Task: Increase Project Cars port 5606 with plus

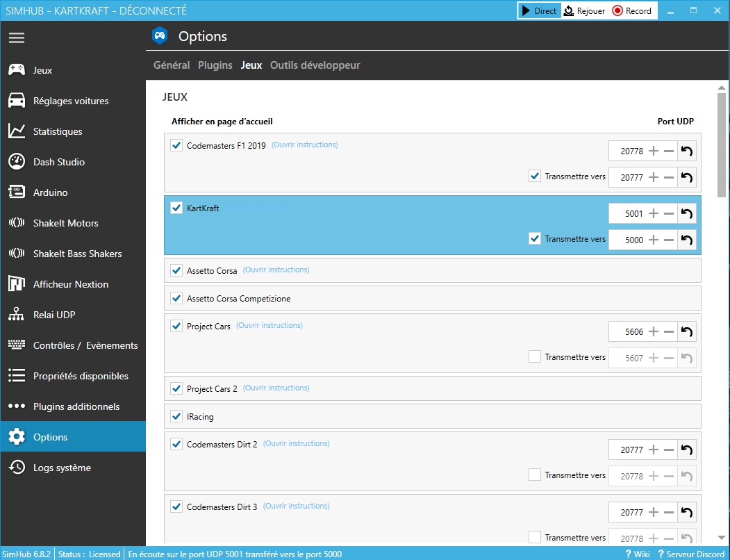Action: click(654, 331)
